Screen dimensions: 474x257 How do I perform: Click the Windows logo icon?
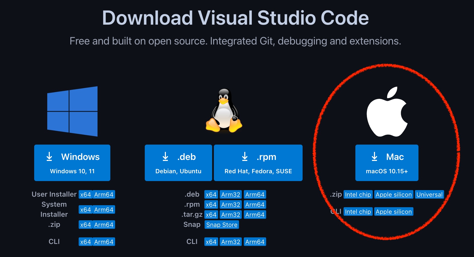point(72,111)
